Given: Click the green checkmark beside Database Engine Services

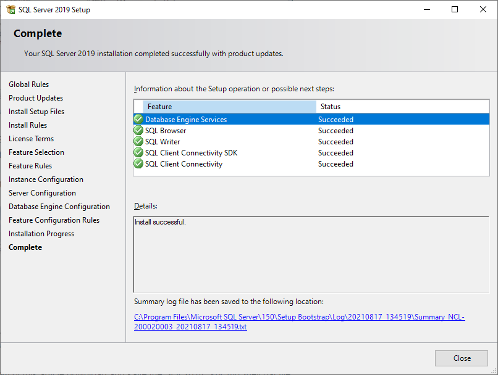Looking at the screenshot, I should tap(138, 119).
